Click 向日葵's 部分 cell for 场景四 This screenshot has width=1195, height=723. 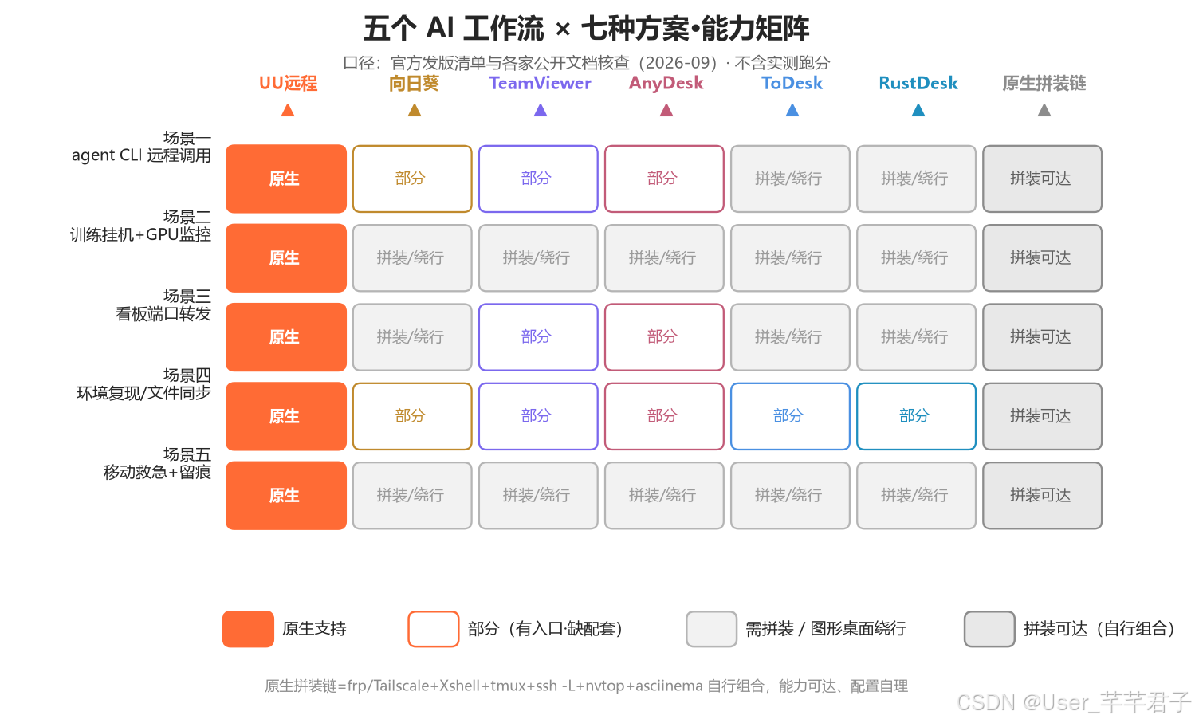(x=412, y=416)
